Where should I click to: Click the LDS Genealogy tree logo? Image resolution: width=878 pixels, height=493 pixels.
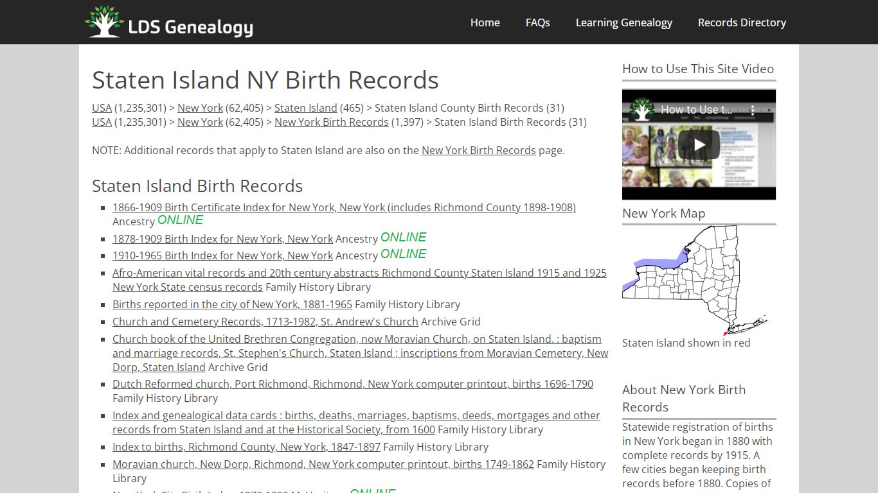pos(104,21)
